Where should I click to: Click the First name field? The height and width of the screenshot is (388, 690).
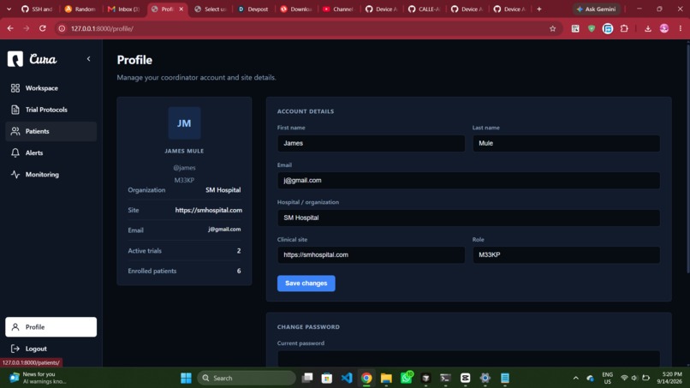point(371,143)
